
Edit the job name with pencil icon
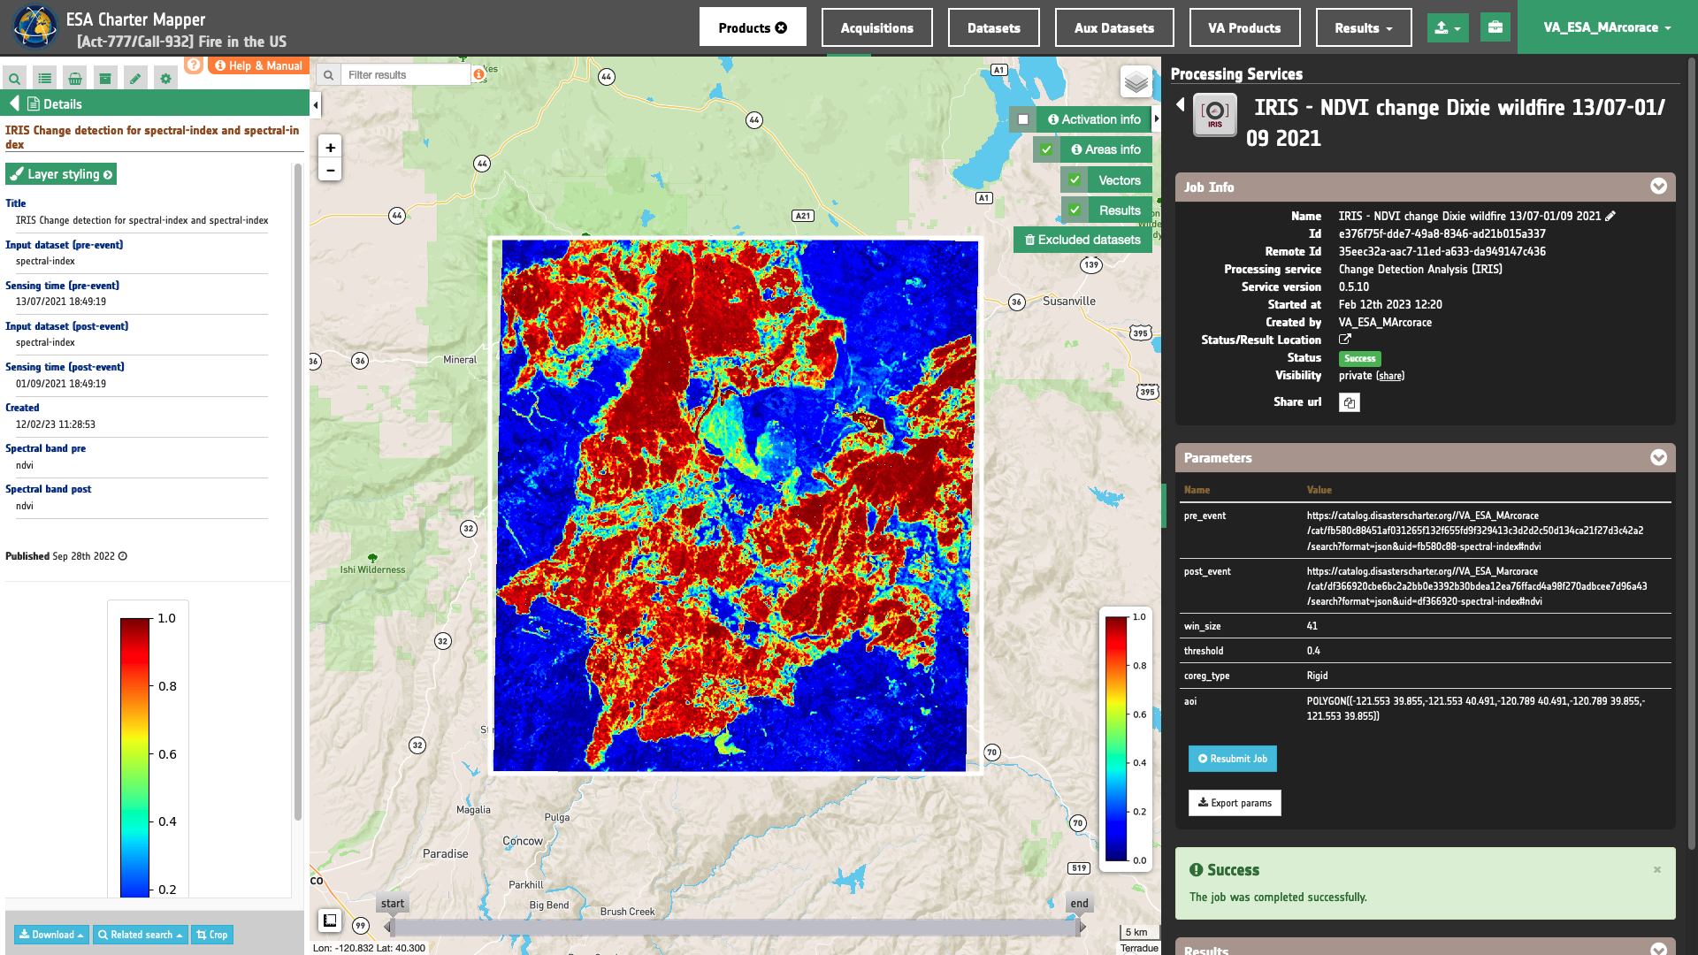click(x=1610, y=216)
